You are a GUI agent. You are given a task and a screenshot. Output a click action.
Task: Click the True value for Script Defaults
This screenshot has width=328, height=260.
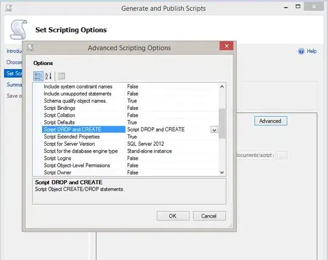pyautogui.click(x=132, y=122)
